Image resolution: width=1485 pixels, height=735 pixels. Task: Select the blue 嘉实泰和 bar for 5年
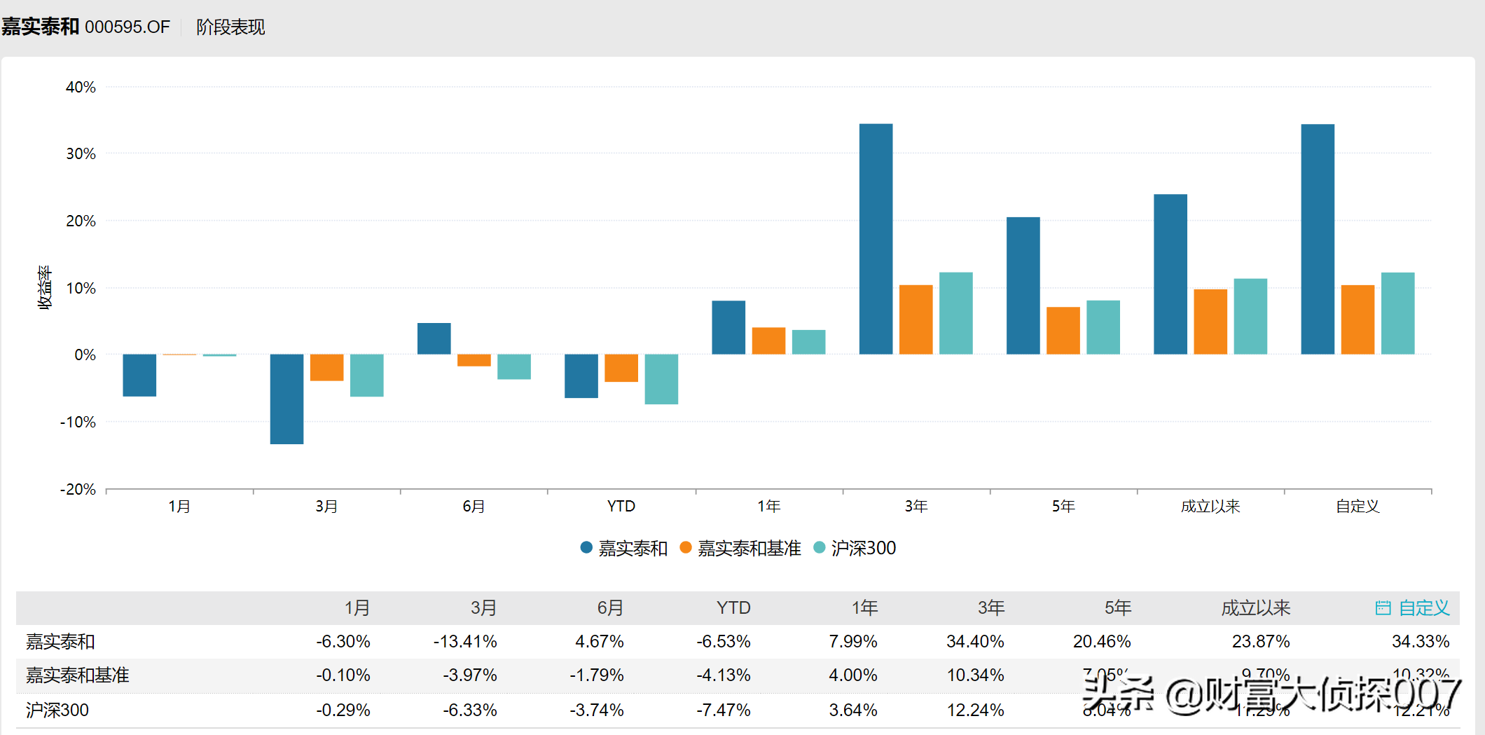(x=1023, y=286)
